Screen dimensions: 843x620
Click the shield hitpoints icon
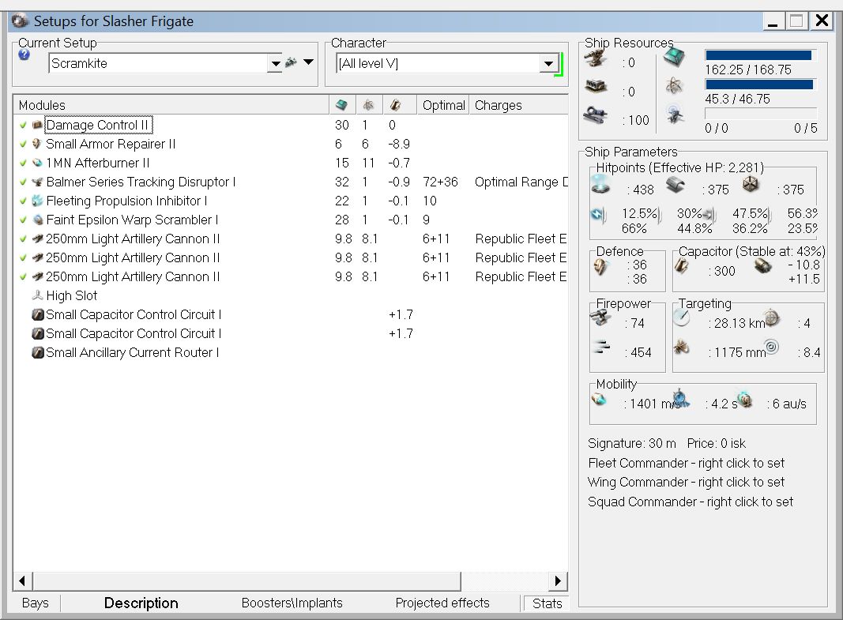point(600,184)
